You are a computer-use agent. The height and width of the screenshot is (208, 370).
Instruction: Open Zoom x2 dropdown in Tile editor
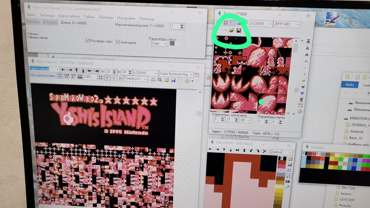[x=282, y=152]
